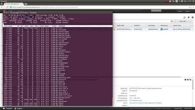The height and width of the screenshot is (110, 195).
Task: Sort by Launch Time column header
Action: point(177,26)
